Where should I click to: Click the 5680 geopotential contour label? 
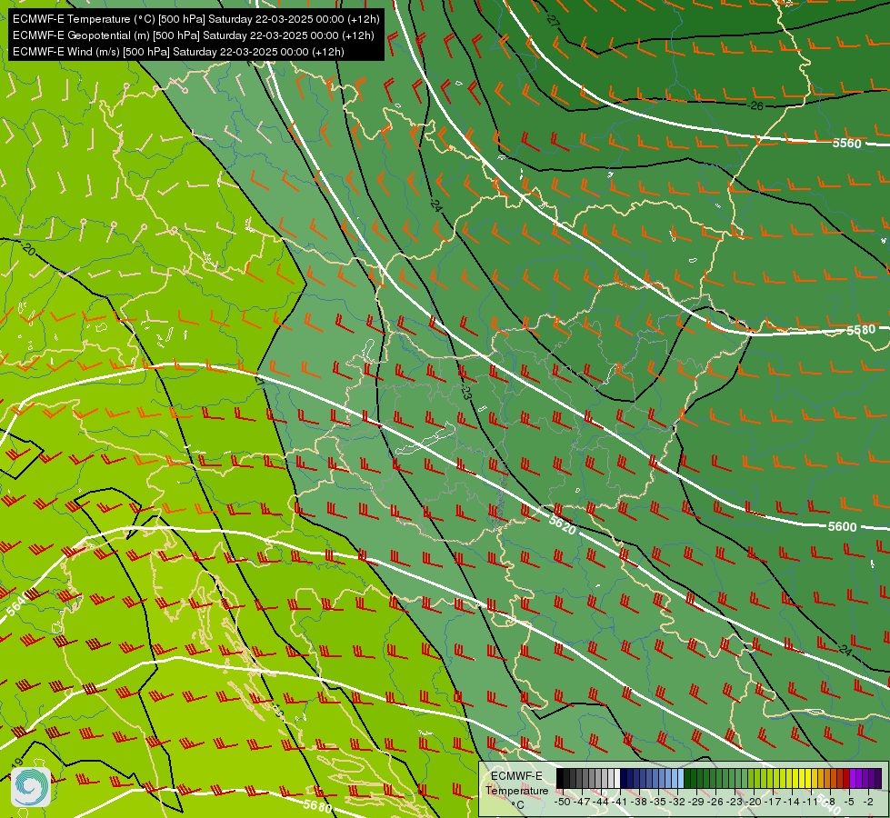point(317,805)
